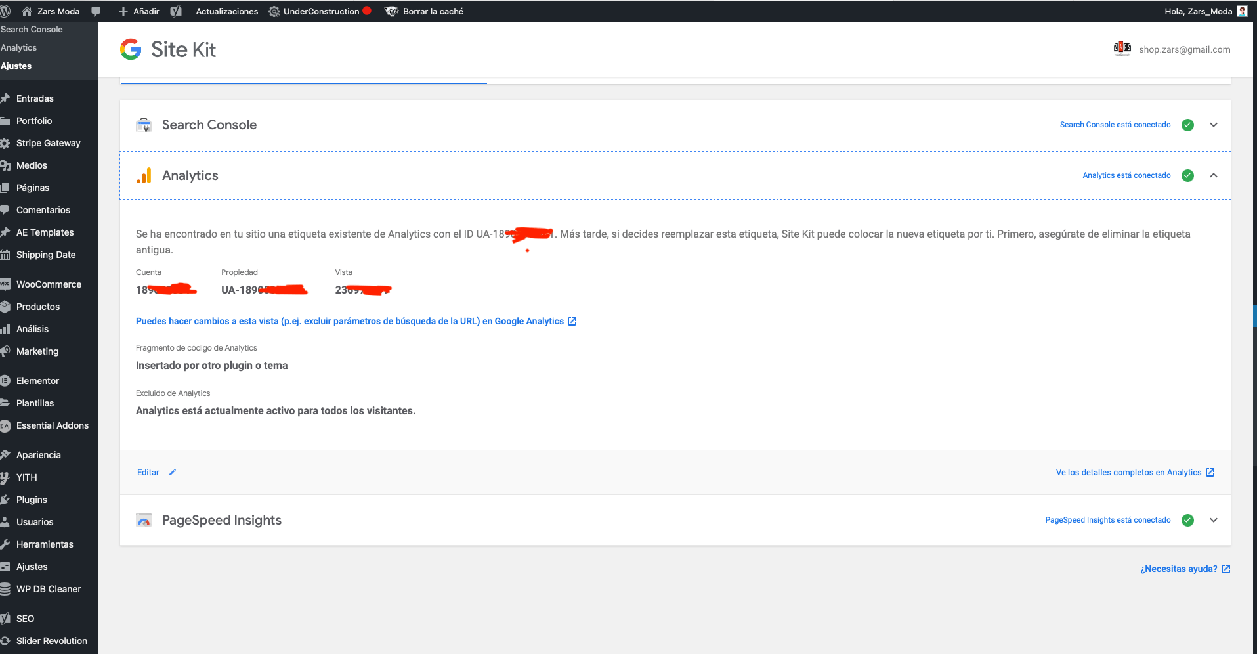Click the Editar link in Analytics settings
Image resolution: width=1257 pixels, height=654 pixels.
coord(148,472)
